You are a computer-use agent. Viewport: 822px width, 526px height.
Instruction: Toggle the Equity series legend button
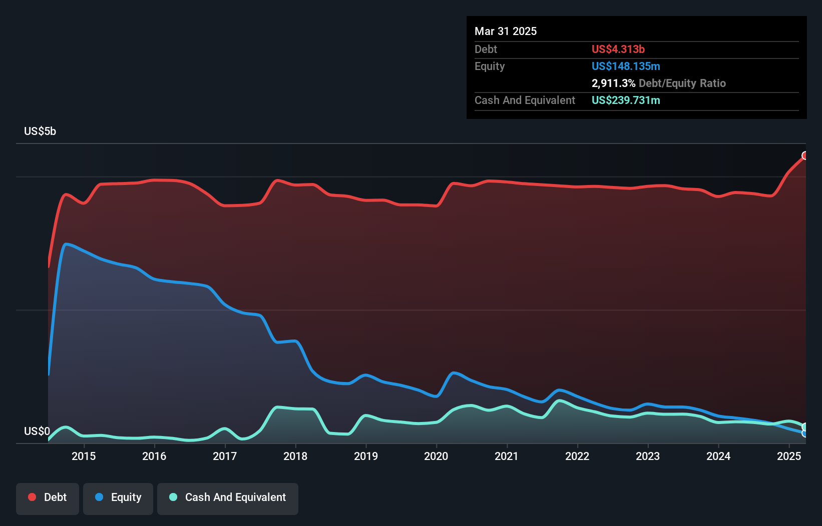coord(118,498)
